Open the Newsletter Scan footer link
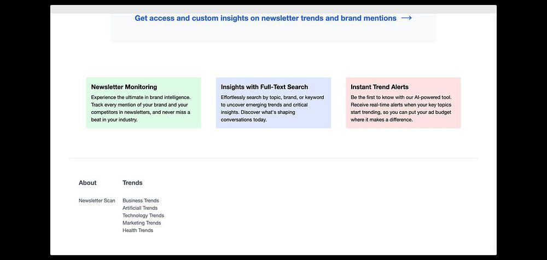547x260 pixels. tap(97, 201)
